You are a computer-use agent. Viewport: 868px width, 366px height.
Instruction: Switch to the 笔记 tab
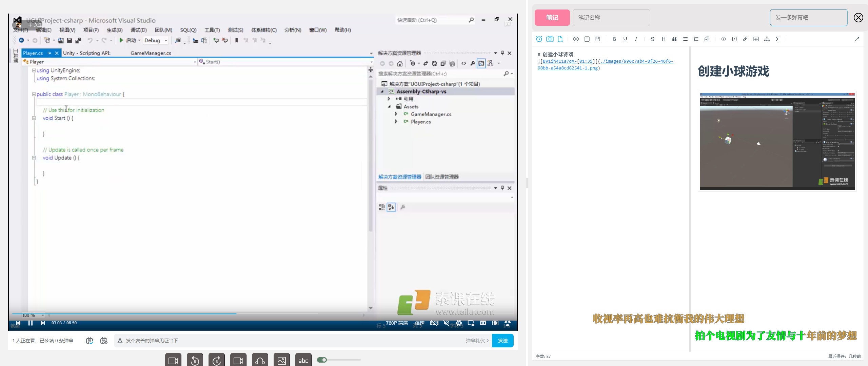coord(552,18)
